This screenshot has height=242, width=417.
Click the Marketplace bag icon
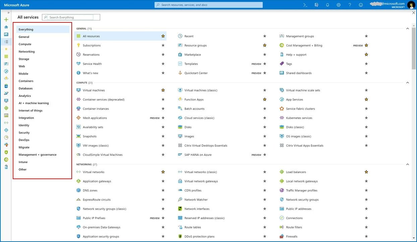point(180,54)
